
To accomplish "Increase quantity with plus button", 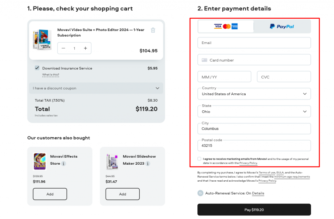I will tap(85, 48).
